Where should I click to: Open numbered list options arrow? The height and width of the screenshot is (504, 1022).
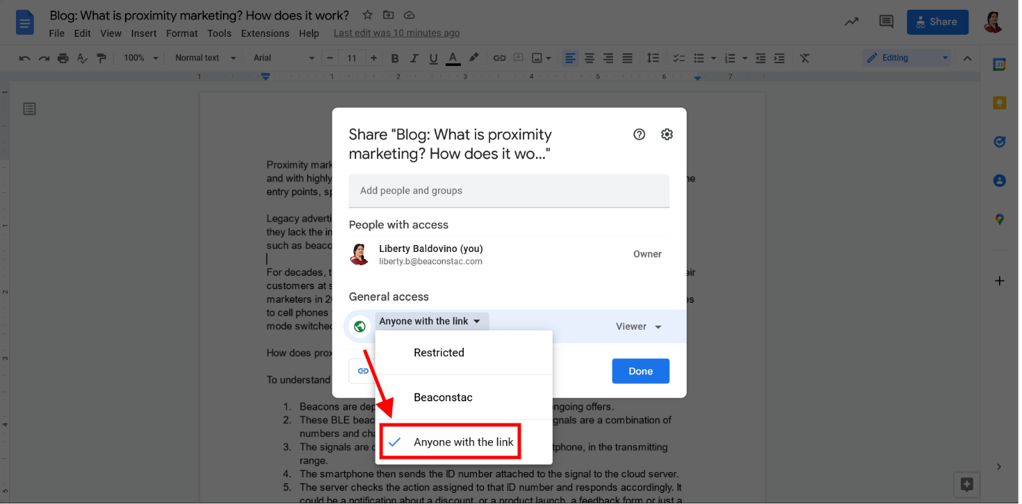click(744, 58)
